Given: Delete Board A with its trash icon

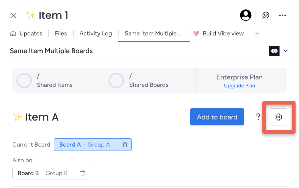Looking at the screenshot, I should point(125,145).
